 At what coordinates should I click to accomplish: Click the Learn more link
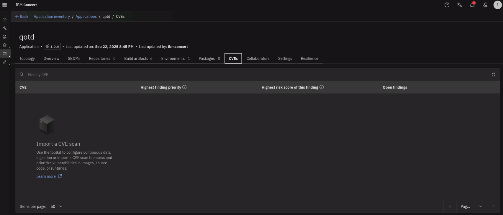(x=46, y=176)
